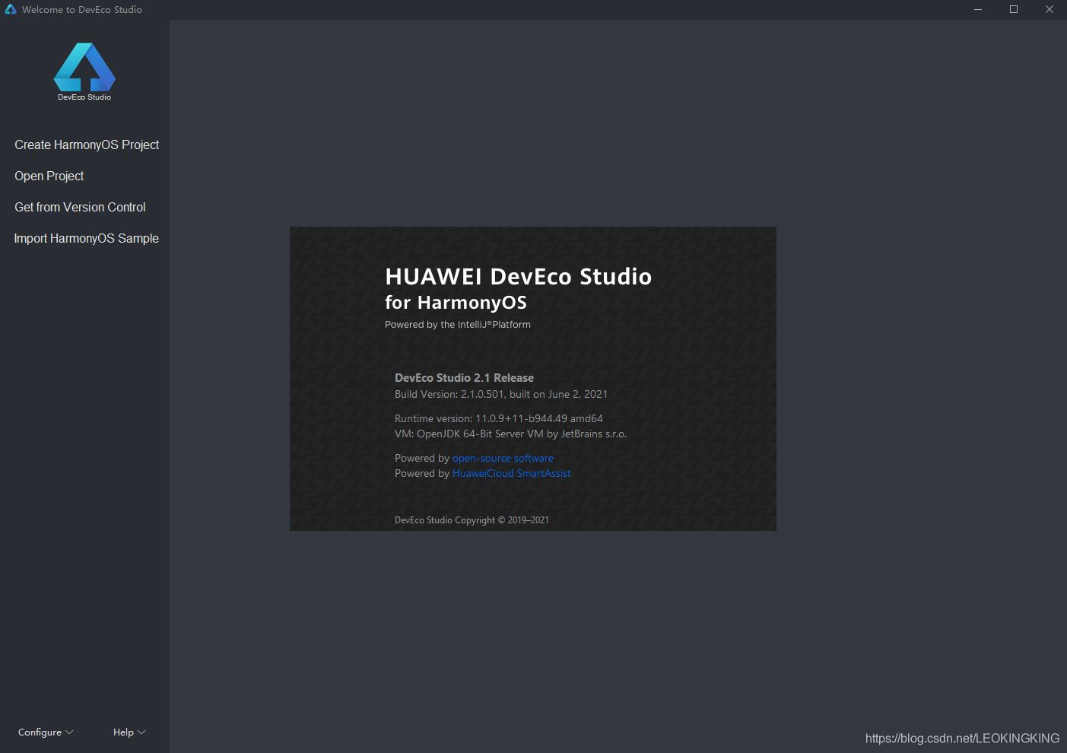The width and height of the screenshot is (1067, 753).
Task: Expand the Configure dropdown menu
Action: (46, 732)
